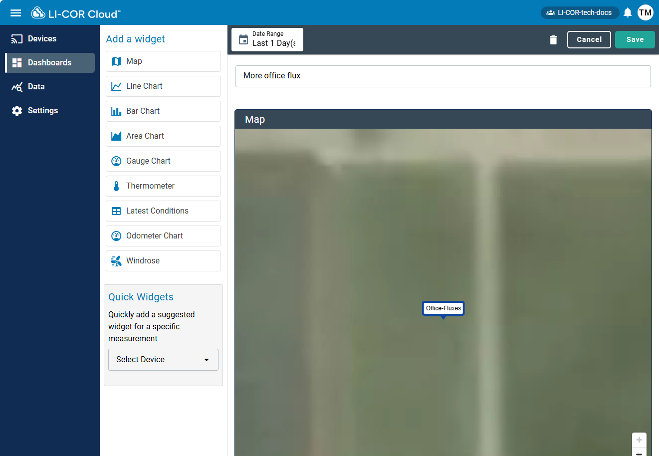Click the Odometer Chart icon
Viewport: 659px width, 456px height.
pyautogui.click(x=116, y=236)
